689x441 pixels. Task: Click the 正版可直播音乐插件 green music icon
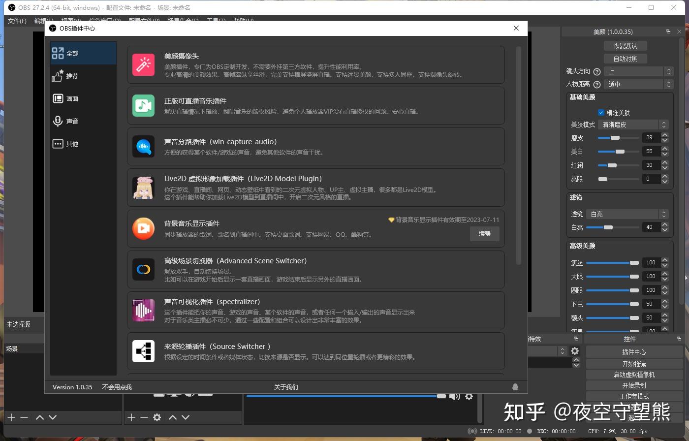pyautogui.click(x=143, y=106)
